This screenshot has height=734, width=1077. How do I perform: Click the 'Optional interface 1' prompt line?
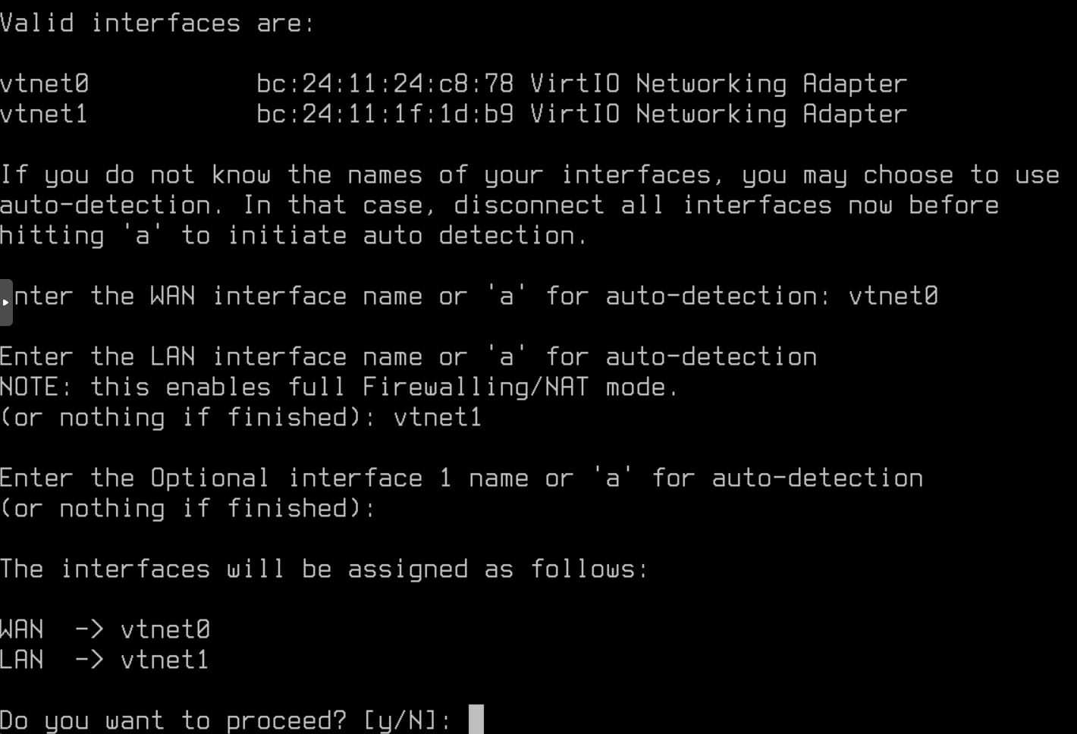click(460, 478)
